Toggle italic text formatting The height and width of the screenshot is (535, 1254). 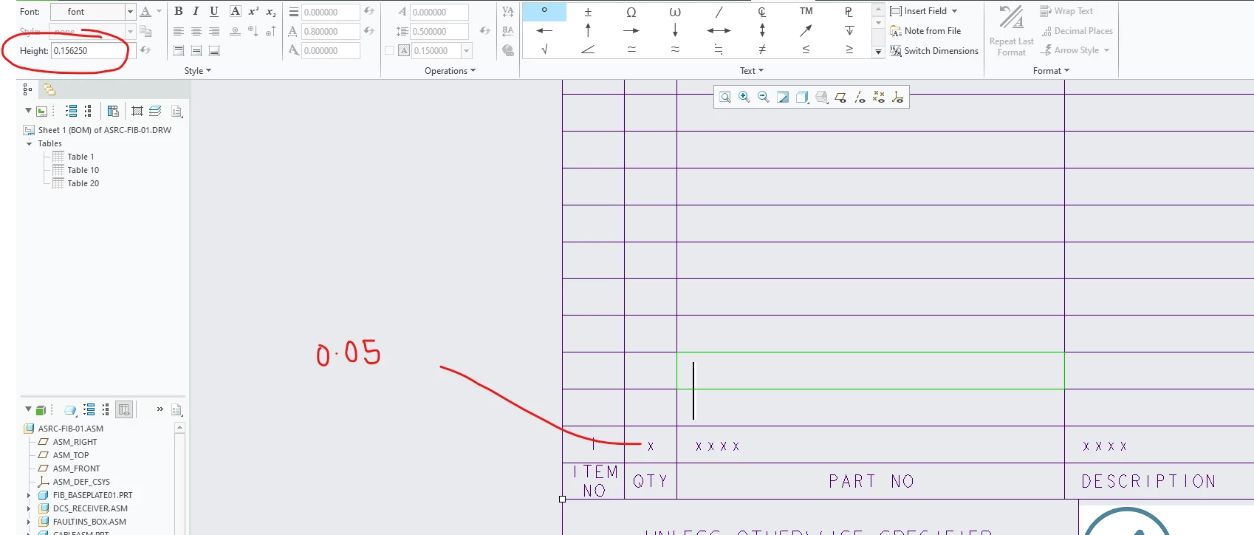point(196,11)
